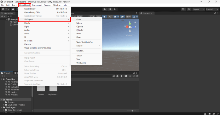
Task: Toggle hidden objects visibility in Scene
Action: click(x=122, y=17)
